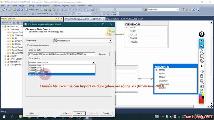Expand the Management tree node
The image size is (214, 120).
(5, 65)
